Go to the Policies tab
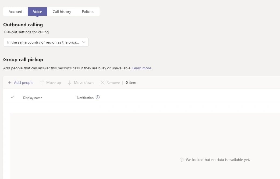Viewport: 280px width, 179px height. click(88, 12)
